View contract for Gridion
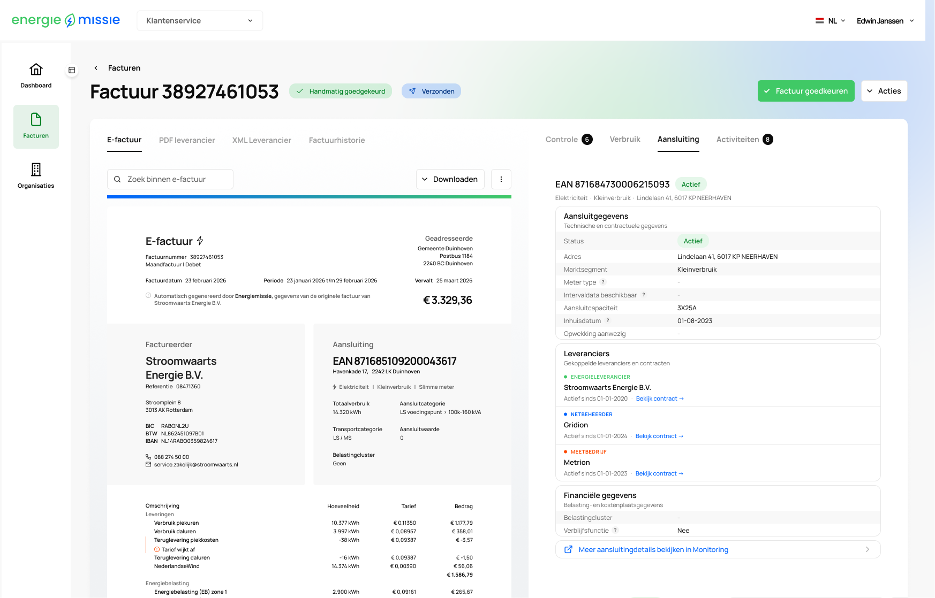The image size is (935, 598). tap(659, 436)
